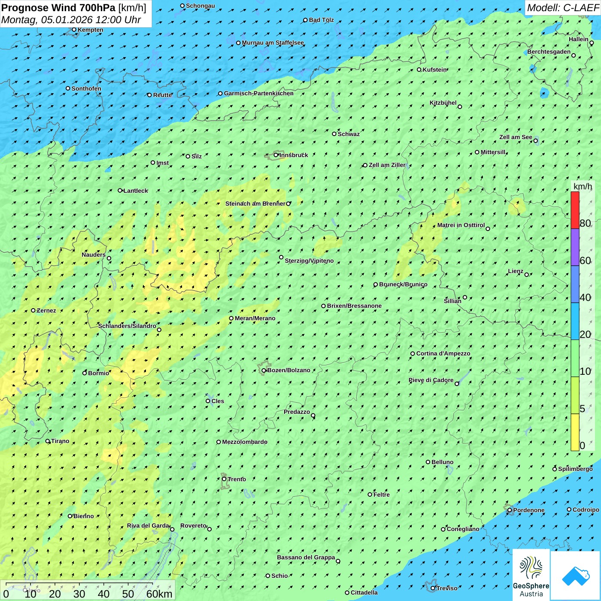Click the Lienz station marker circle
The image size is (601, 601).
click(x=527, y=275)
